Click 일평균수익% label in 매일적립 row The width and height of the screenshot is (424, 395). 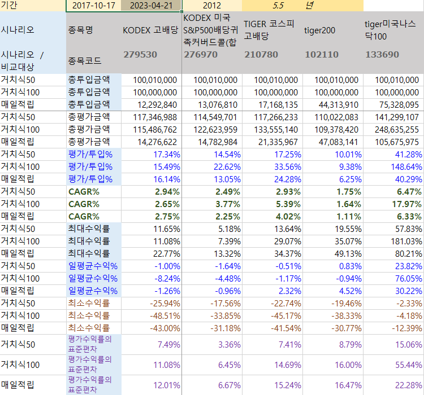point(93,291)
